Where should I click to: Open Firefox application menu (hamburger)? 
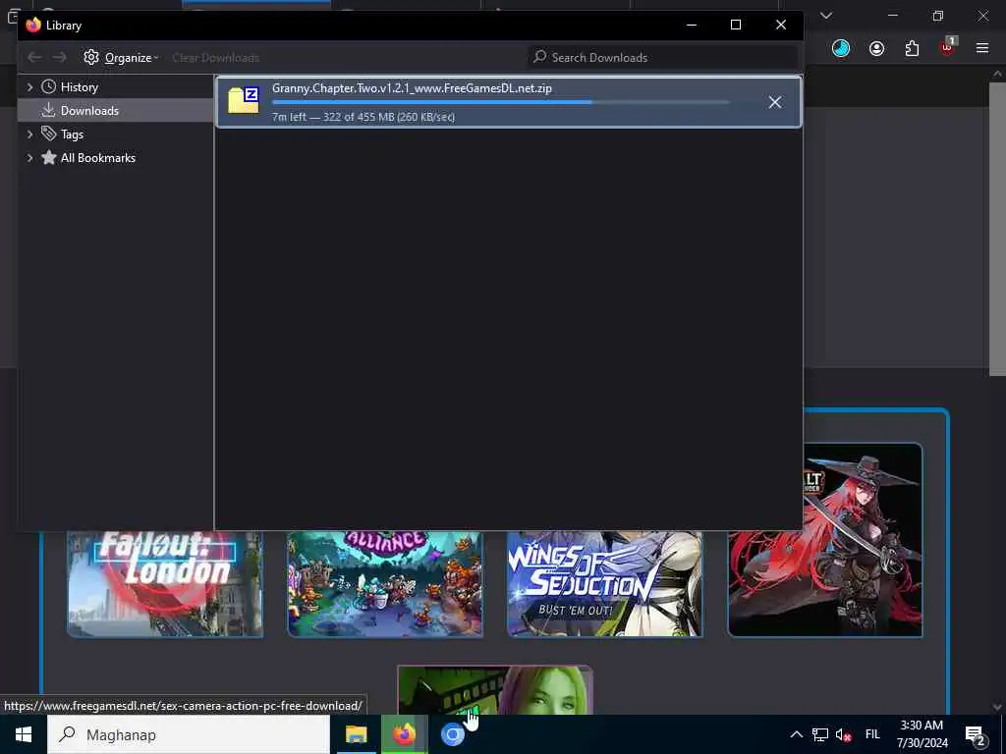coord(982,48)
